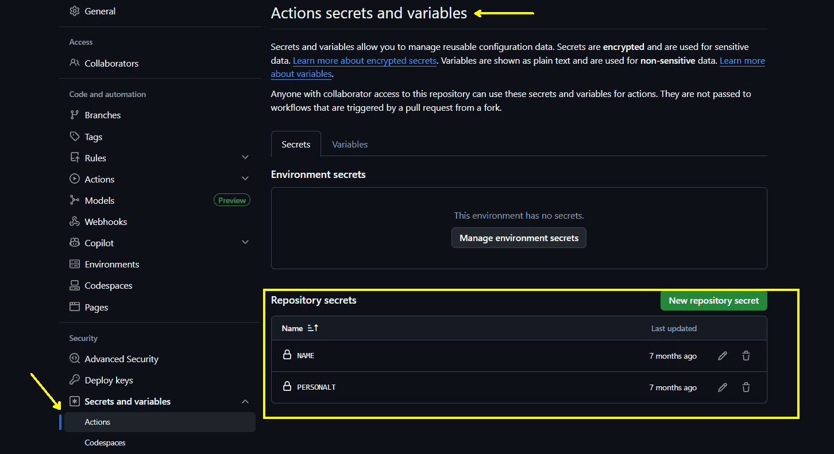The width and height of the screenshot is (834, 454).
Task: Click the Tags label icon
Action: click(74, 137)
